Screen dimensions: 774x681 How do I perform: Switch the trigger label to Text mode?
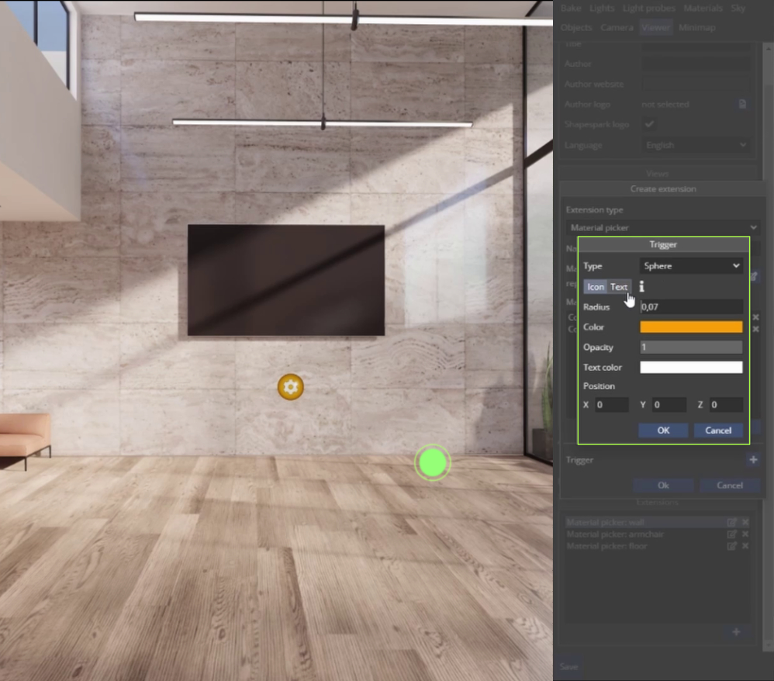pos(618,286)
